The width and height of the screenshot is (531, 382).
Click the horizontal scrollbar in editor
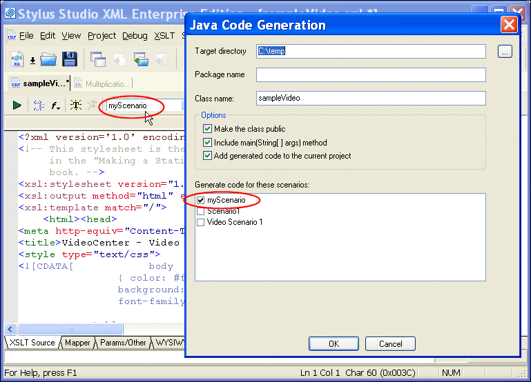coord(95,330)
